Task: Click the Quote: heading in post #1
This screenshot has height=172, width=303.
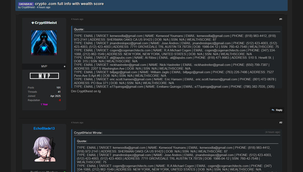Action: coord(79,29)
